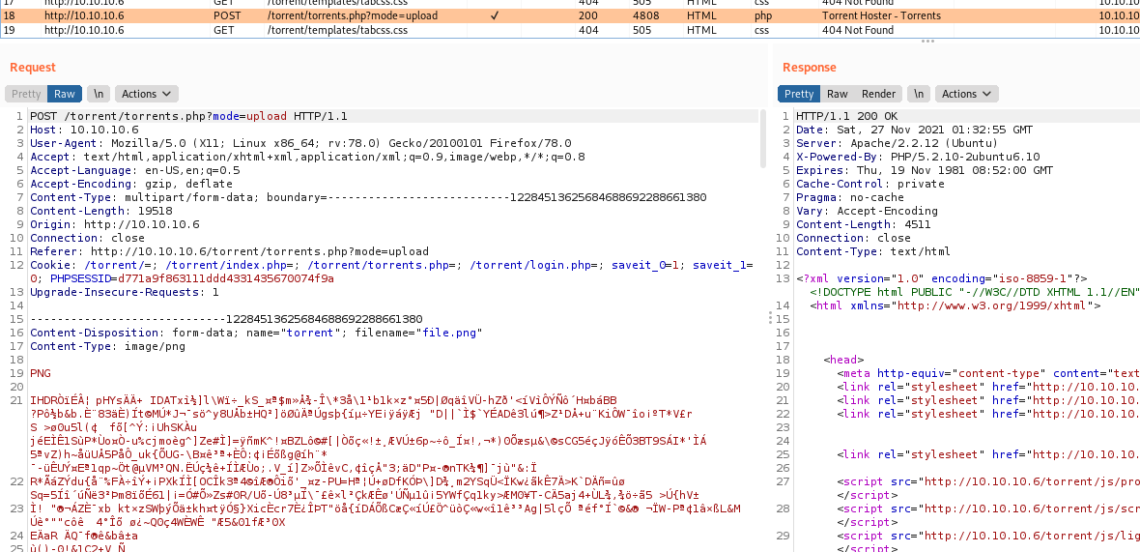
Task: Select Pretty tab in Response panel
Action: pos(799,94)
